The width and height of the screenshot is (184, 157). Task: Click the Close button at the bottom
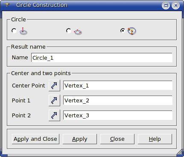pyautogui.click(x=117, y=139)
